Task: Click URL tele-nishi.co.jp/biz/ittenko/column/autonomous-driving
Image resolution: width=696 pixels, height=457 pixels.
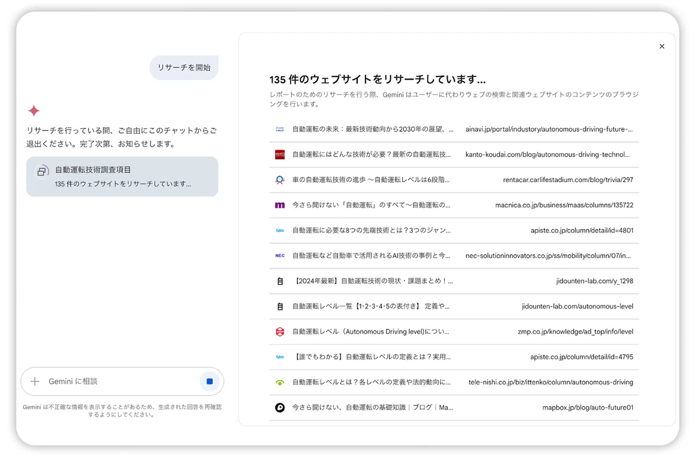Action: 551,382
